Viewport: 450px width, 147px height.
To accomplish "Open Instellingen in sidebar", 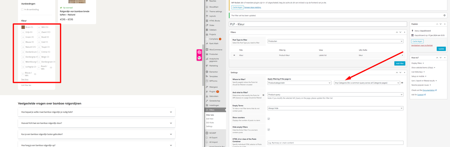I will 214,105.
